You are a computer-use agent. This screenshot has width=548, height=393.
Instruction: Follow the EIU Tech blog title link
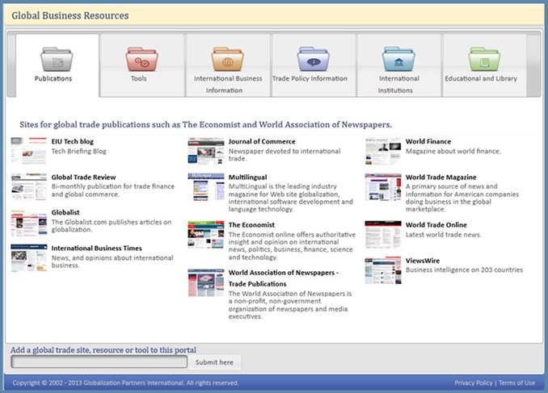coord(73,142)
